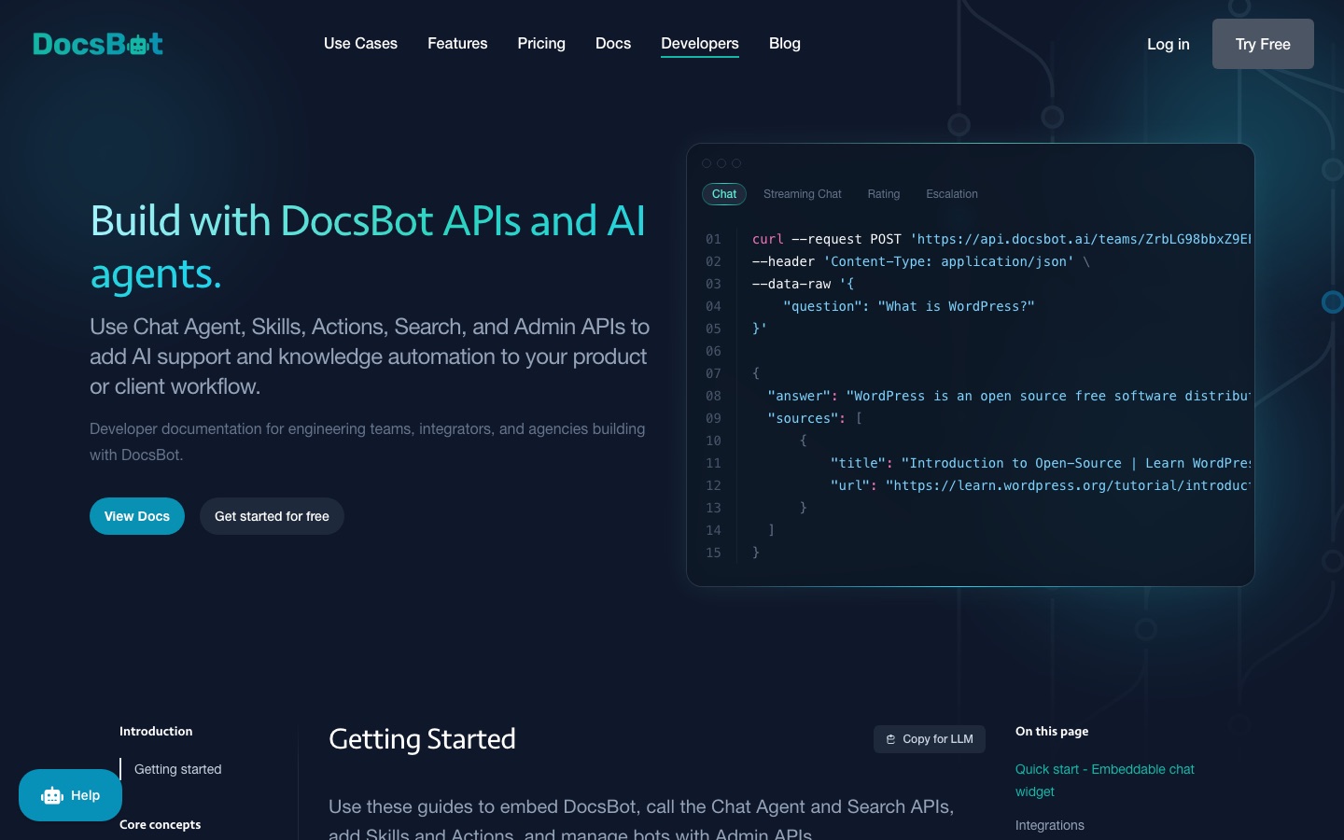Screen dimensions: 1344x840
Task: Click the Log in link
Action: point(1169,44)
